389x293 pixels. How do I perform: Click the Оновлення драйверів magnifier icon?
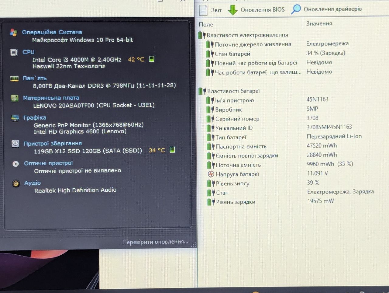pos(296,9)
